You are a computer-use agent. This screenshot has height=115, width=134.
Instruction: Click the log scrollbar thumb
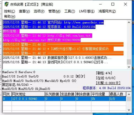[129, 62]
